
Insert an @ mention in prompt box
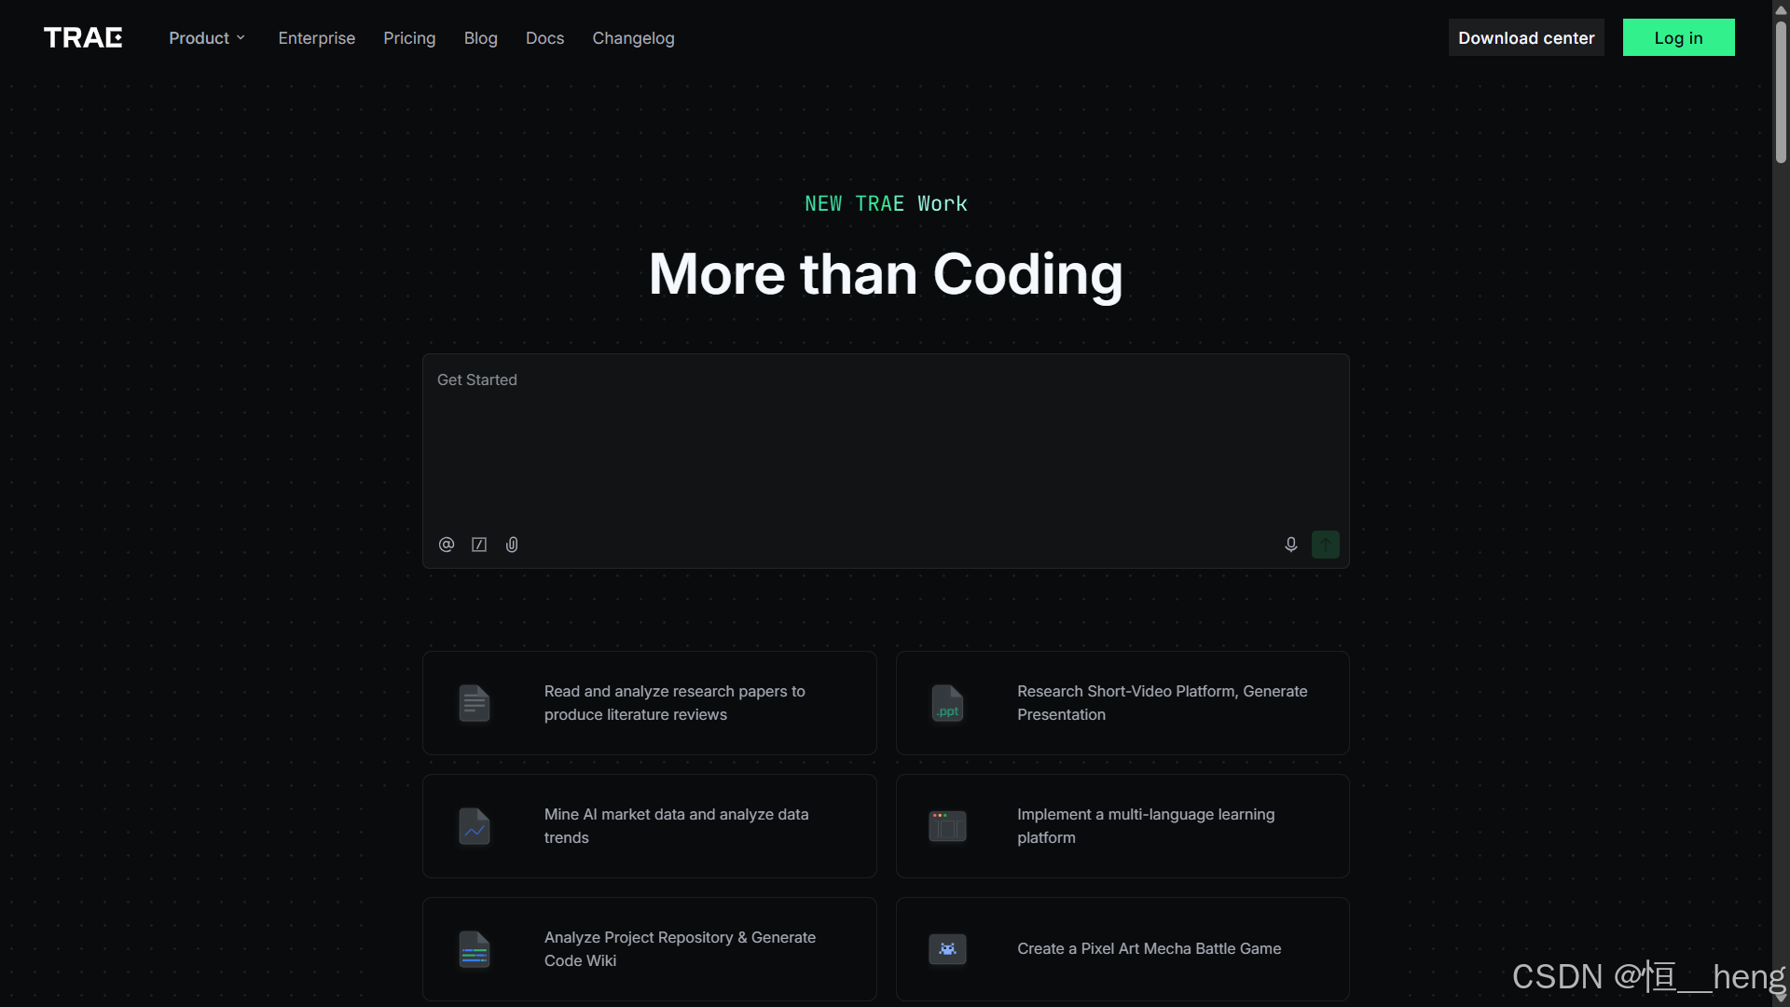pyautogui.click(x=447, y=545)
